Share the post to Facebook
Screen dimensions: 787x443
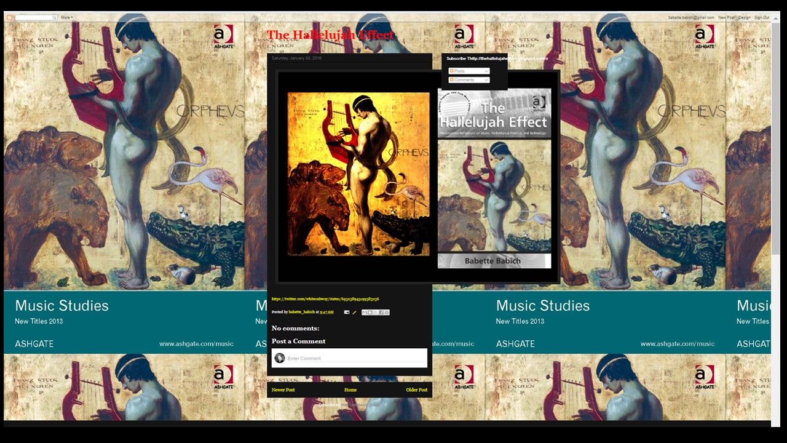click(x=381, y=313)
